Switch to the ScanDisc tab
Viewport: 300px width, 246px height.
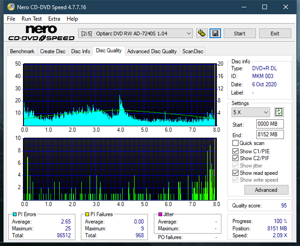click(192, 51)
